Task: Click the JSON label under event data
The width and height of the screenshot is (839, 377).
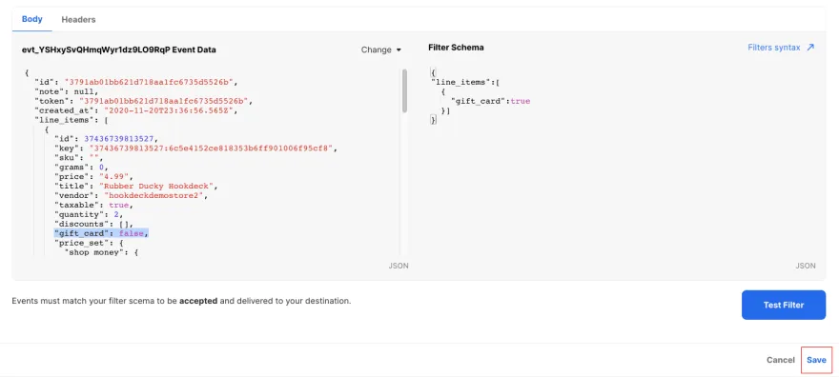Action: [399, 266]
